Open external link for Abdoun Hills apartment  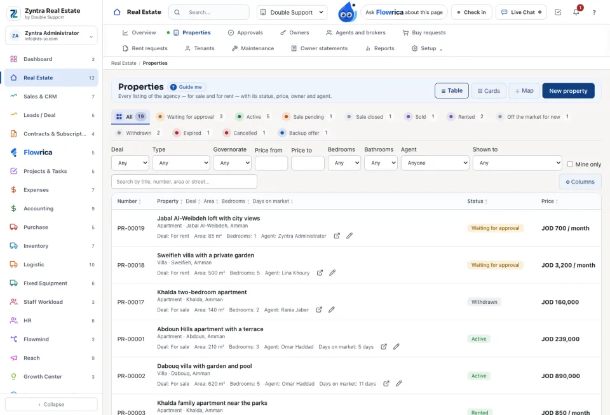pyautogui.click(x=384, y=346)
